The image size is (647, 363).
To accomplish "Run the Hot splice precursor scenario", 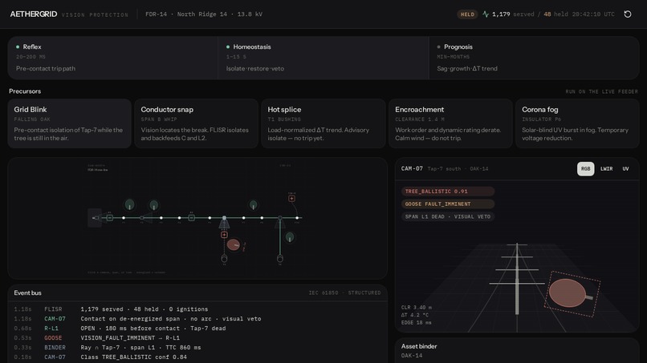I will pos(323,123).
